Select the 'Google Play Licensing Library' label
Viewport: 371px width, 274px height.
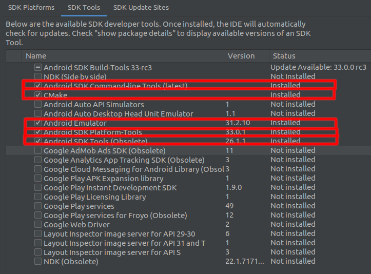coord(94,197)
